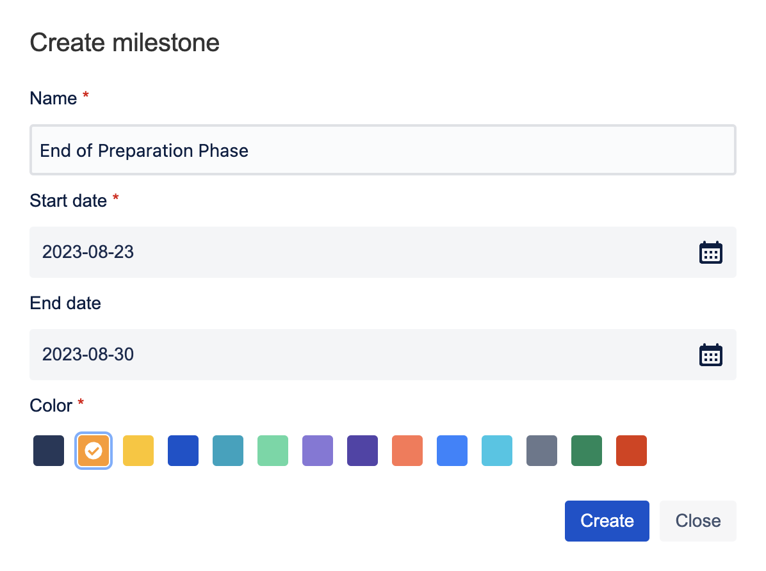Select the dark purple color swatch
Viewport: 766px width, 571px height.
[x=363, y=451]
